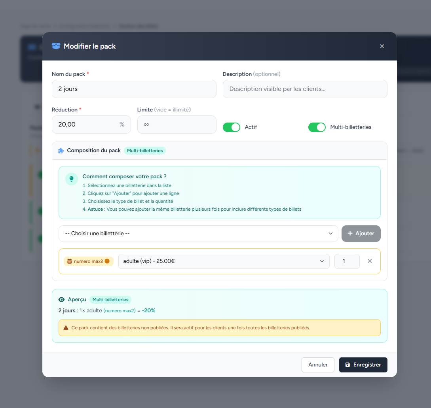
Task: Expand the adulte (vip) - 25.00€ ticket selector
Action: [224, 261]
